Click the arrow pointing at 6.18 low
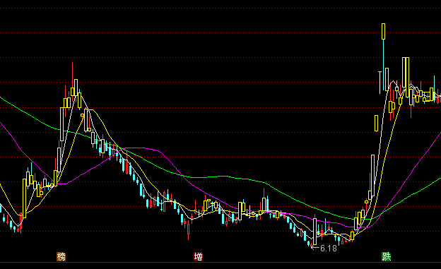This screenshot has height=269, width=441. click(x=315, y=248)
